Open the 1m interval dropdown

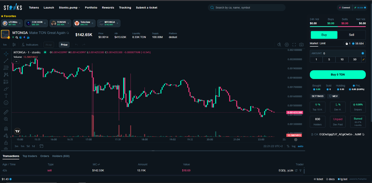click(5, 45)
